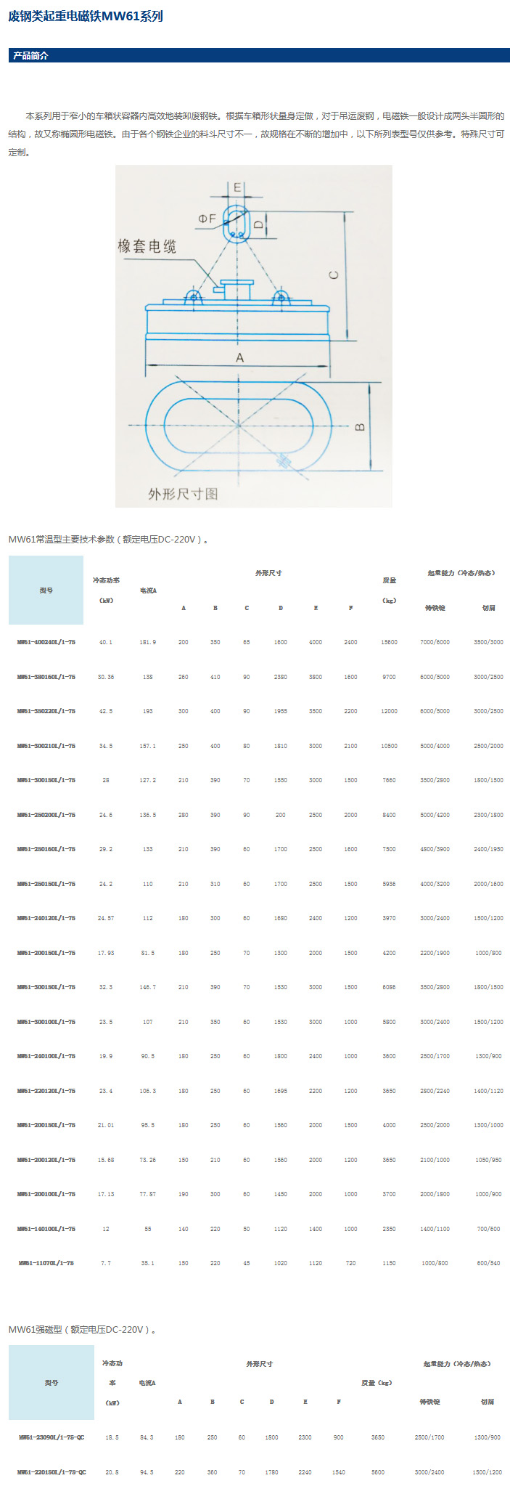The height and width of the screenshot is (1486, 510).
Task: Click the MW61-220150L/1-75-QC model name
Action: (52, 1472)
